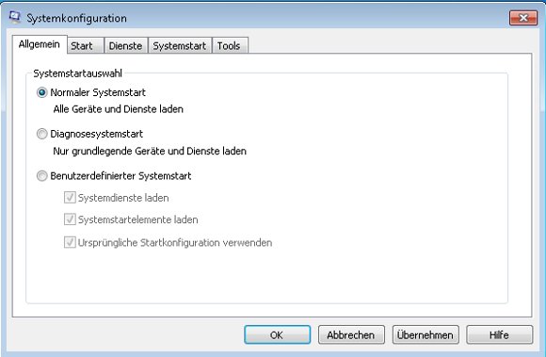Toggle Systemdienste laden checkbox
The width and height of the screenshot is (546, 357).
[x=70, y=198]
